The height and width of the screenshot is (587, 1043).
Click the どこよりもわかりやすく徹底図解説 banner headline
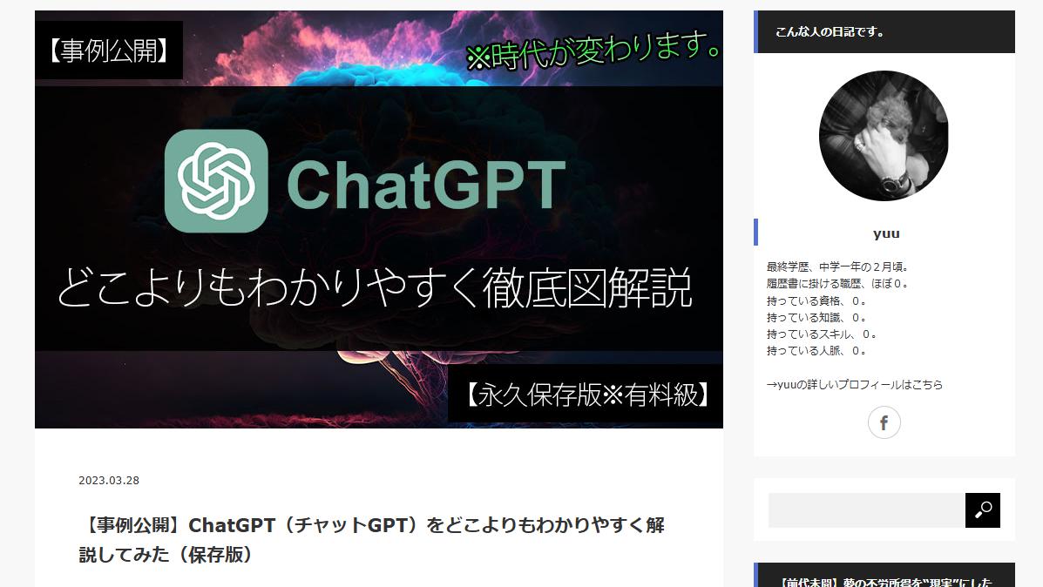click(375, 288)
